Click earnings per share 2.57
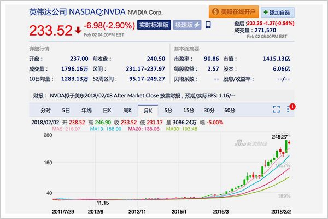 (213, 69)
